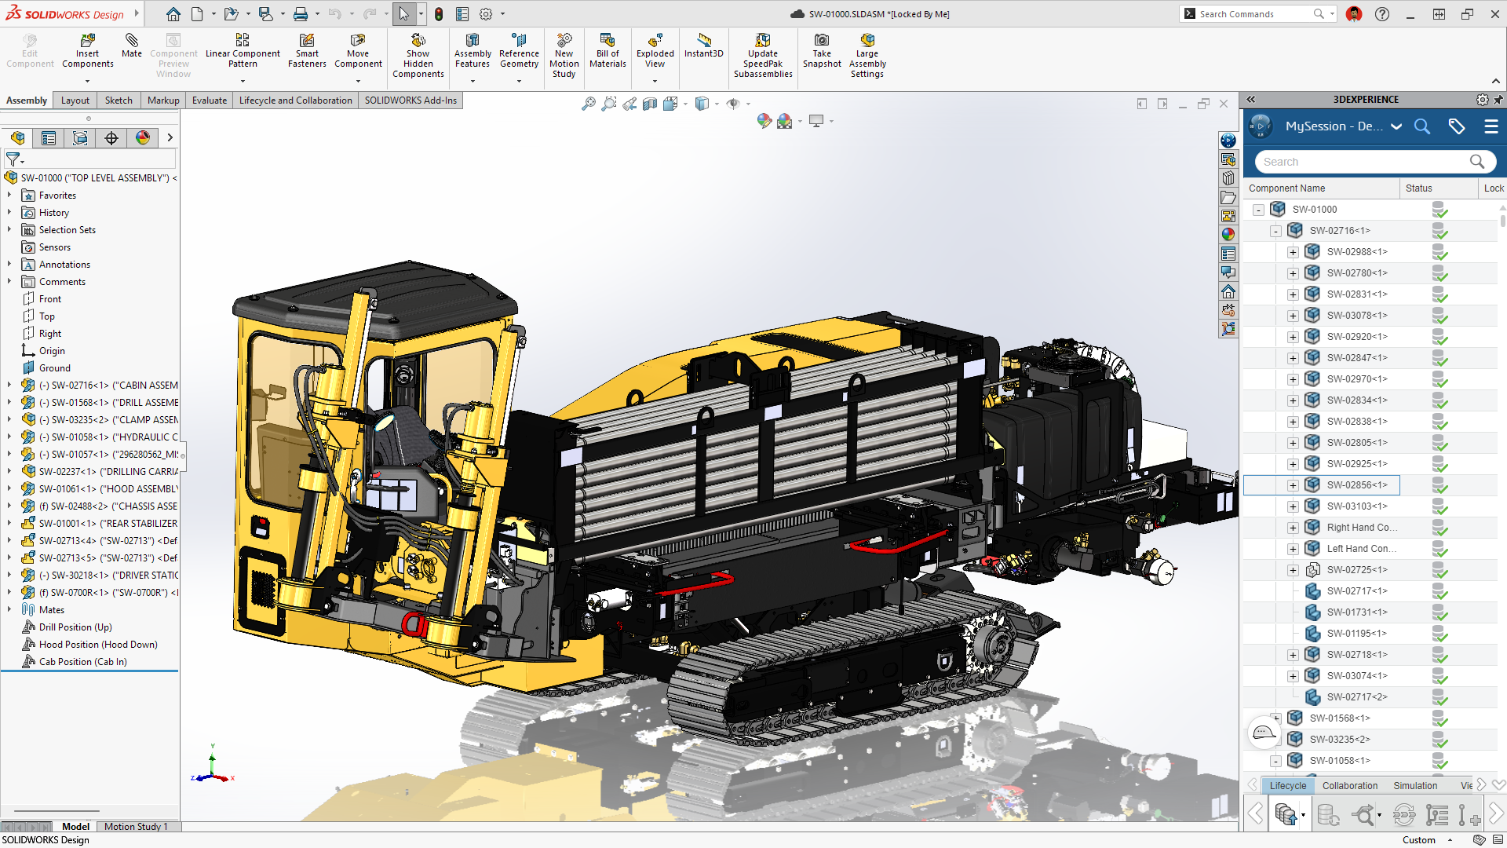
Task: Open the ConfigurationManager tab icon
Action: [x=80, y=138]
